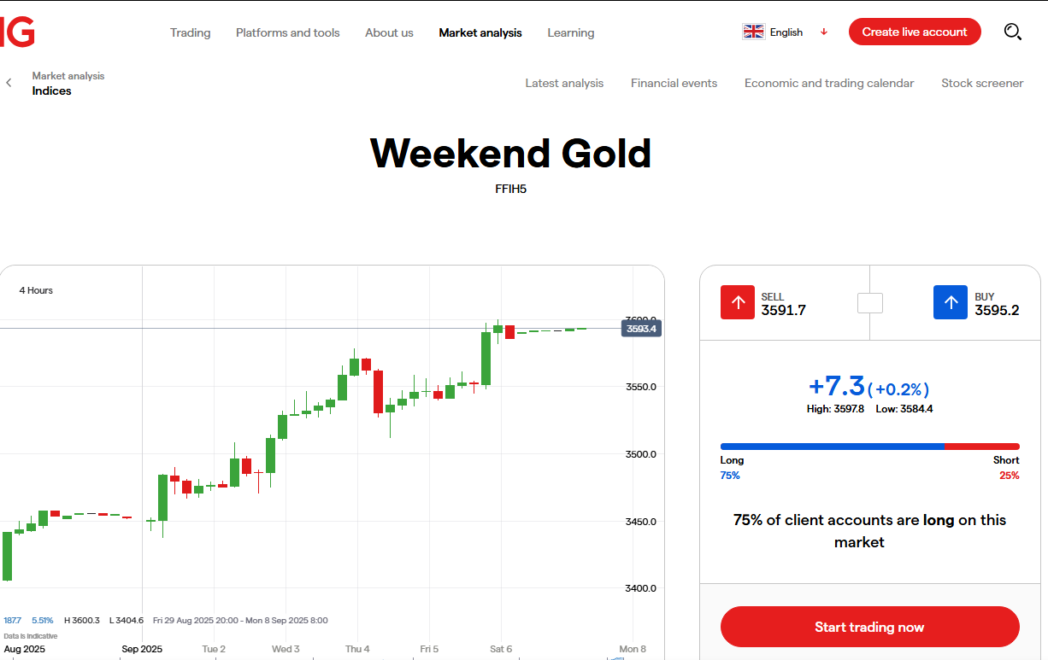Click the Start trading now button
This screenshot has width=1048, height=660.
click(869, 627)
